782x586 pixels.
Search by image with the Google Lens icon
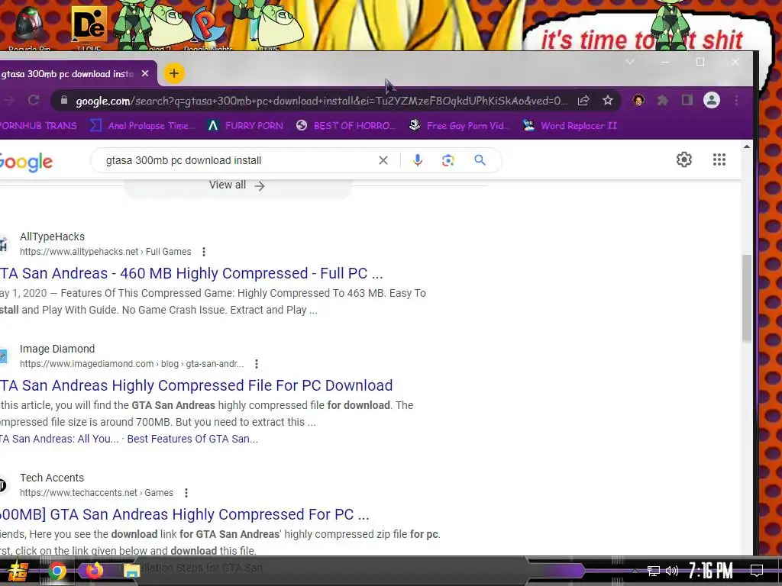tap(448, 160)
